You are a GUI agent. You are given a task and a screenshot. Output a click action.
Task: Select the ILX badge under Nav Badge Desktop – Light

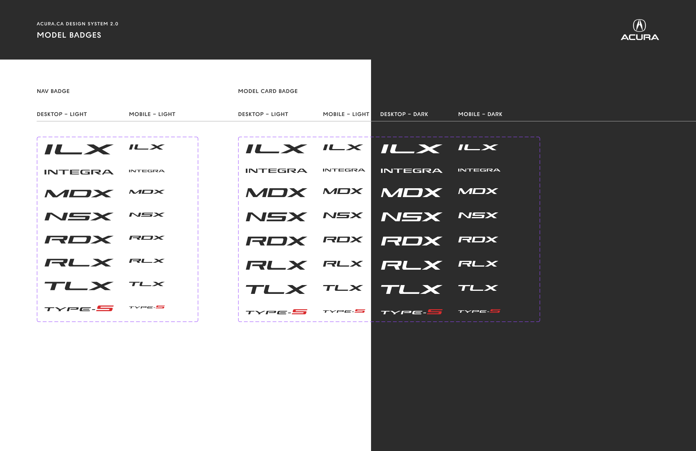coord(79,149)
